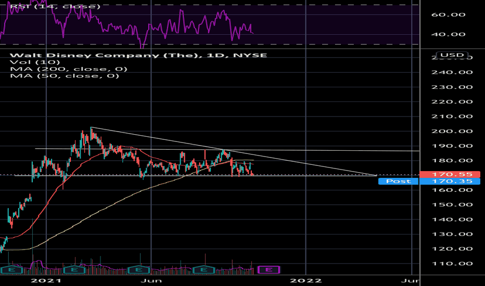This screenshot has height=286, width=485.
Task: Click the 140.00 price axis label
Action: coord(452,219)
